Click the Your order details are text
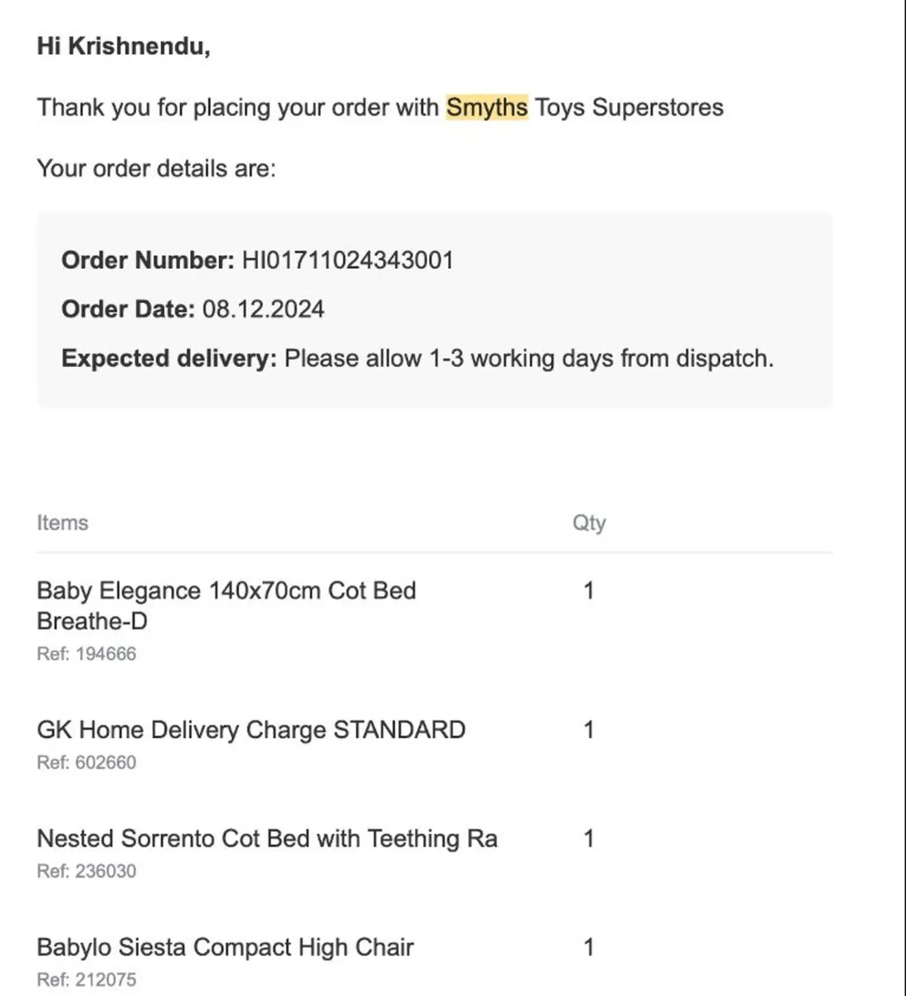This screenshot has width=906, height=996. click(156, 169)
